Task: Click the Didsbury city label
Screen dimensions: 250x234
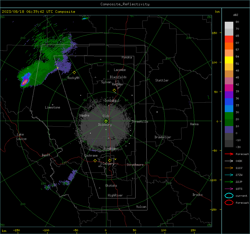Action: coord(105,125)
